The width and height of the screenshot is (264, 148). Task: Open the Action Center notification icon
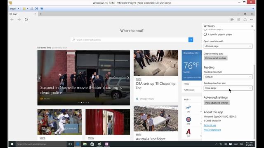click(230, 144)
